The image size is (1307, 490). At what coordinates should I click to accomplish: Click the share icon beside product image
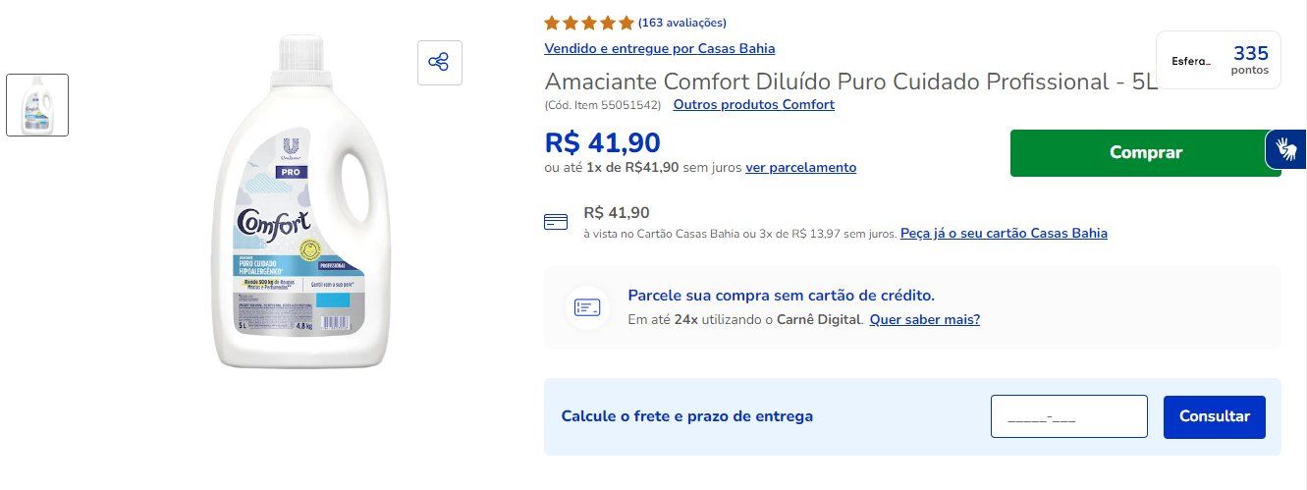(439, 63)
